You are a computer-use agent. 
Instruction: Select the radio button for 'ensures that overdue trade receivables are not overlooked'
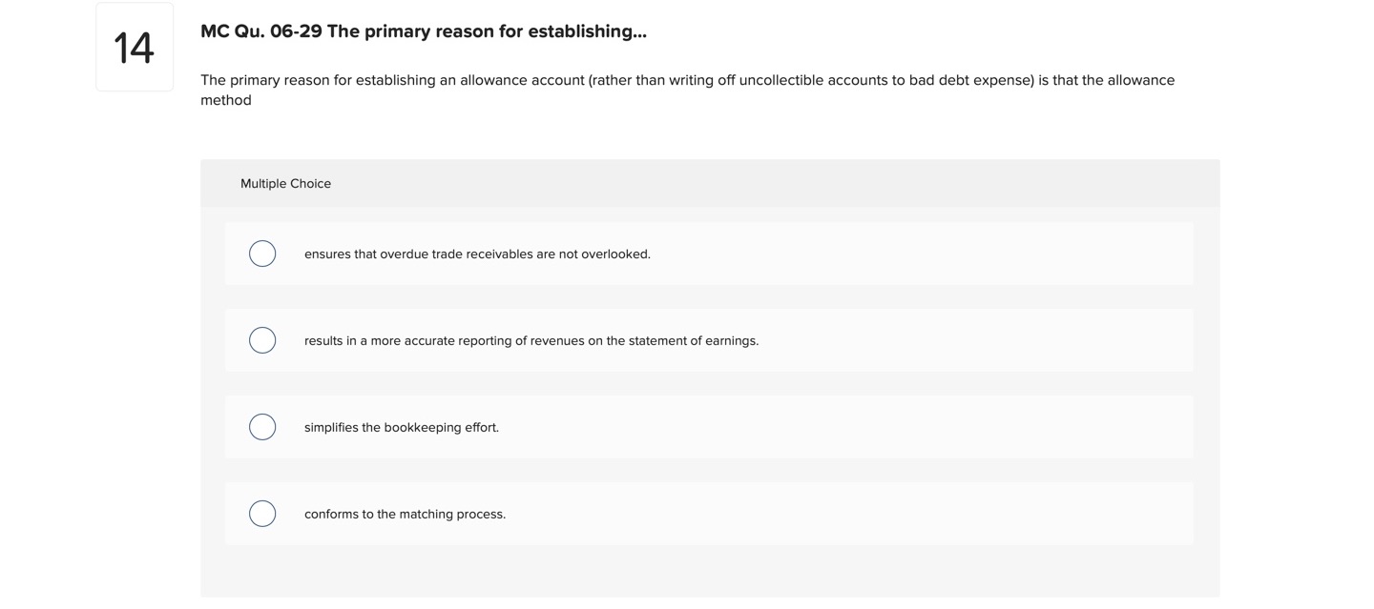pos(262,254)
